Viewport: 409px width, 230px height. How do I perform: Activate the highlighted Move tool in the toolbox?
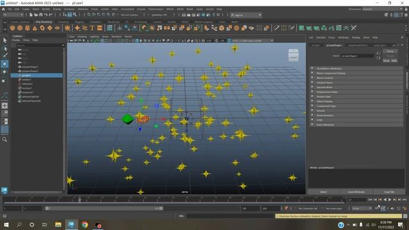[x=4, y=64]
